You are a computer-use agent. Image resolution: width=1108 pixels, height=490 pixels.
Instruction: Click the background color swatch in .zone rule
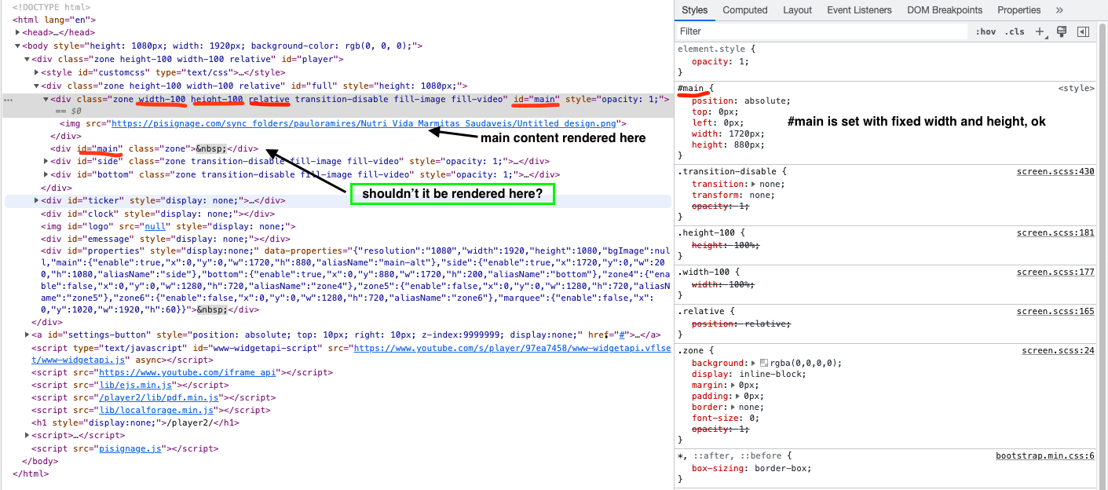(x=765, y=363)
